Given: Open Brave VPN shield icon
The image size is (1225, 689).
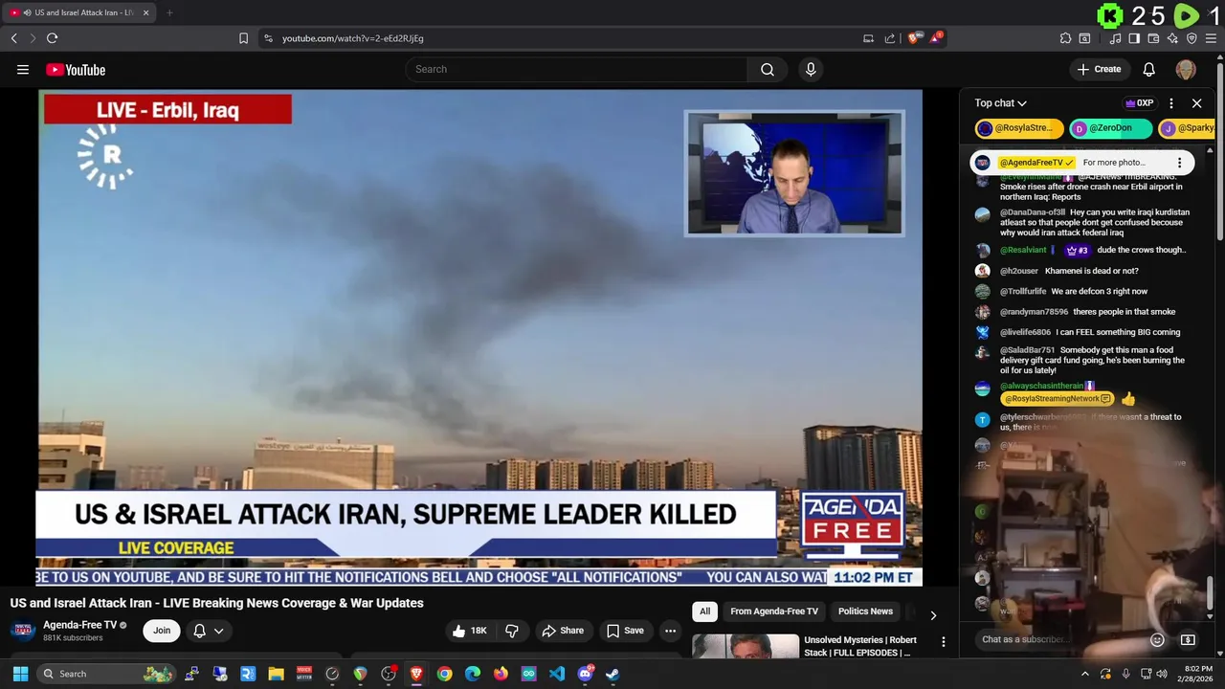Looking at the screenshot, I should (x=1192, y=38).
